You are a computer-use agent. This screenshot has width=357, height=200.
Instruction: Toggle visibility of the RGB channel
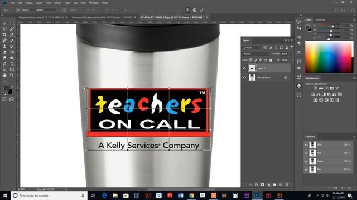(x=306, y=145)
